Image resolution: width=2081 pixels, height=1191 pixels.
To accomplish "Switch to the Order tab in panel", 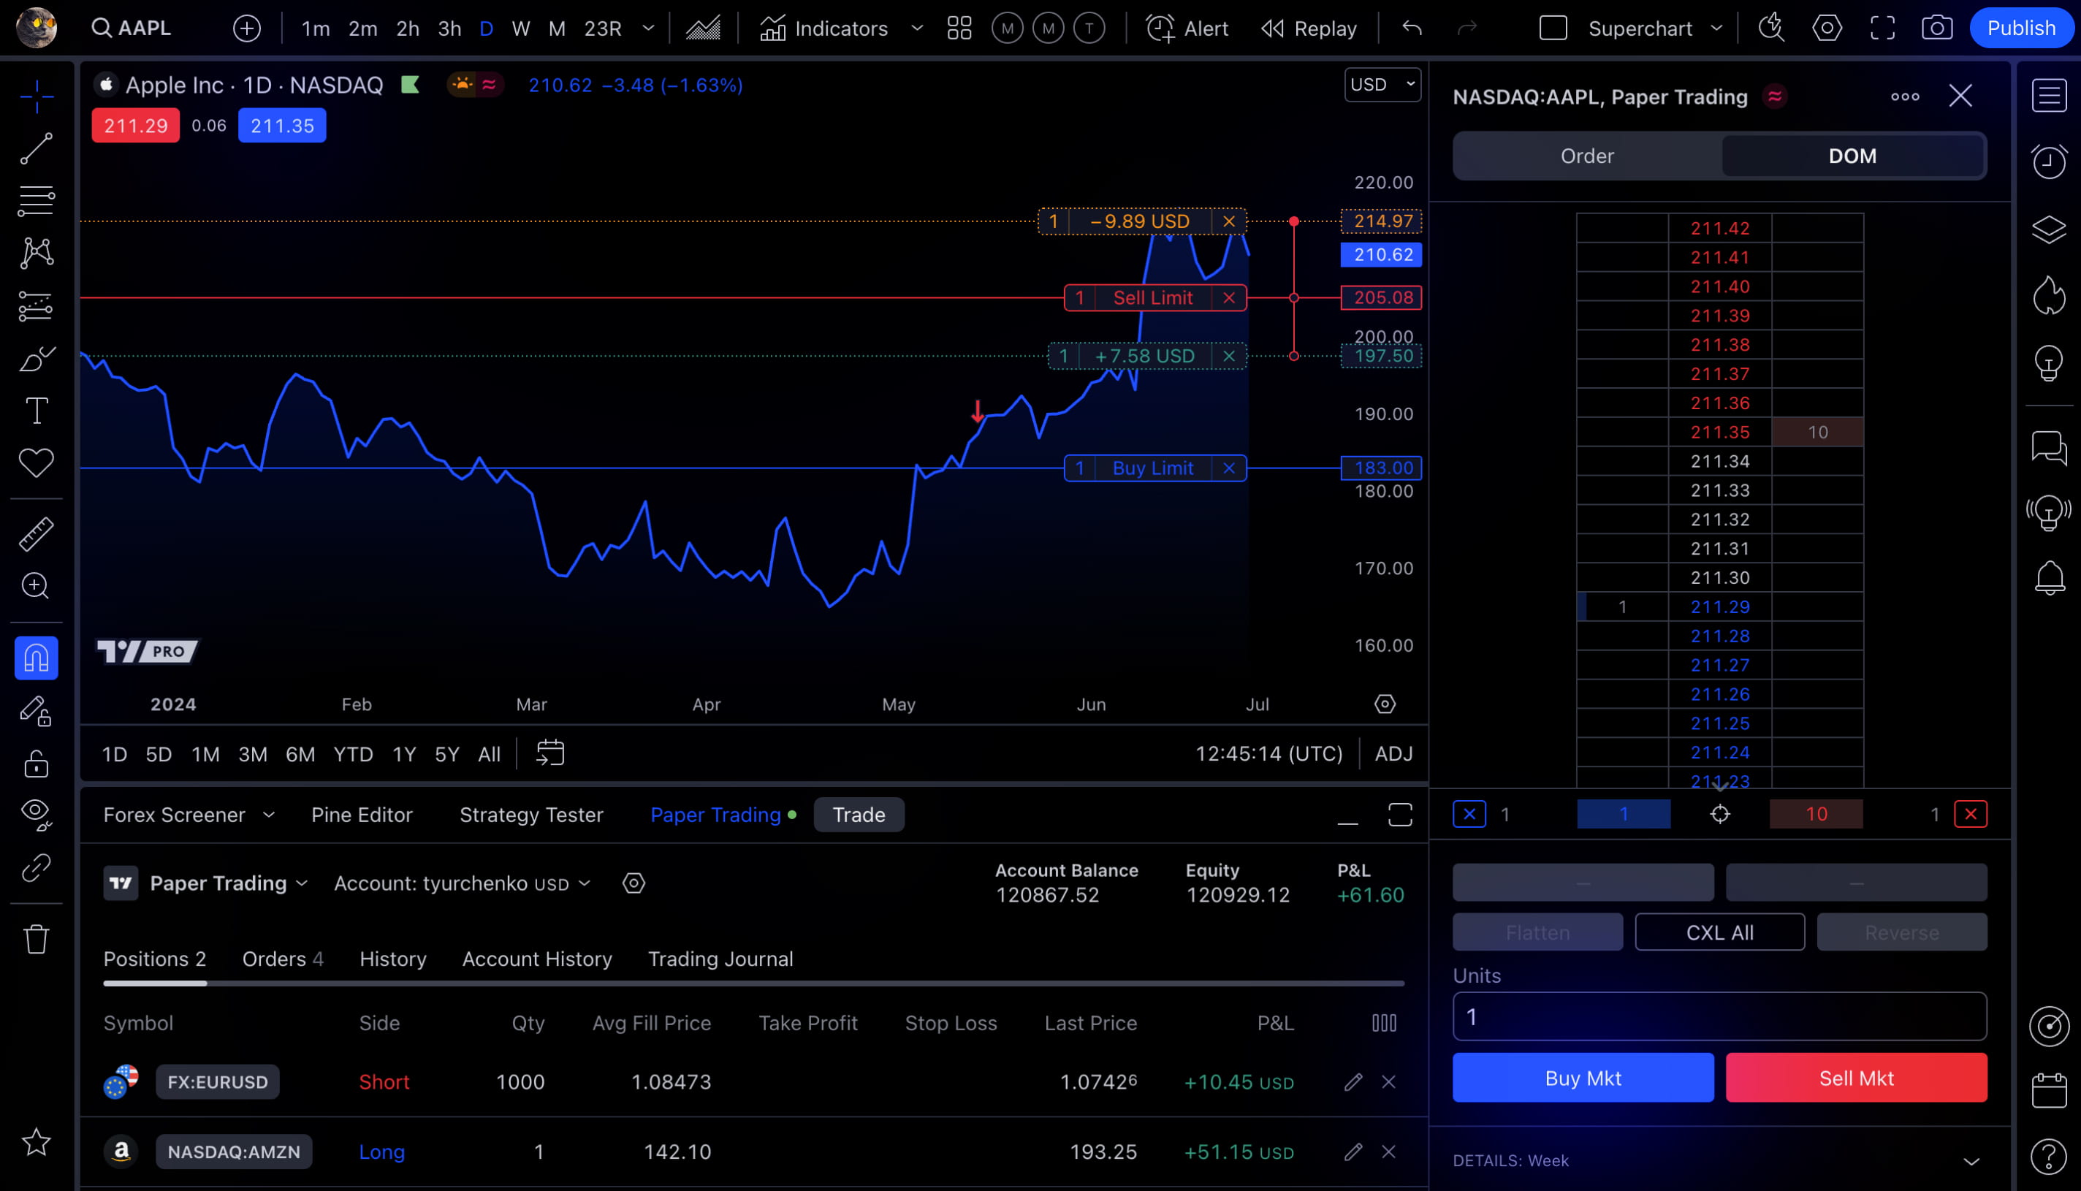I will pyautogui.click(x=1586, y=156).
